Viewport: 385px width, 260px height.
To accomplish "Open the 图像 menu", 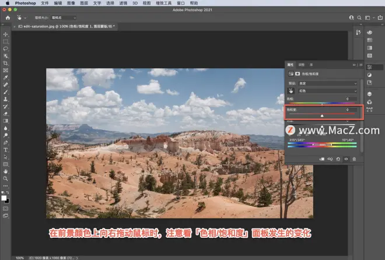I will coord(71,3).
